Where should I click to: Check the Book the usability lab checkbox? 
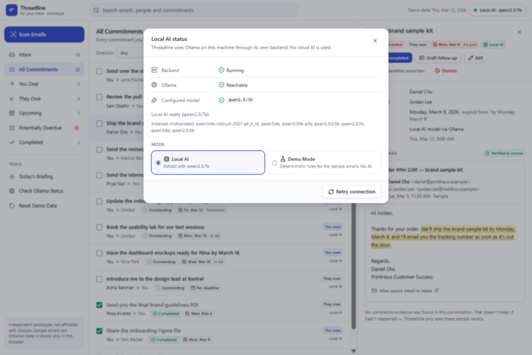pyautogui.click(x=100, y=227)
